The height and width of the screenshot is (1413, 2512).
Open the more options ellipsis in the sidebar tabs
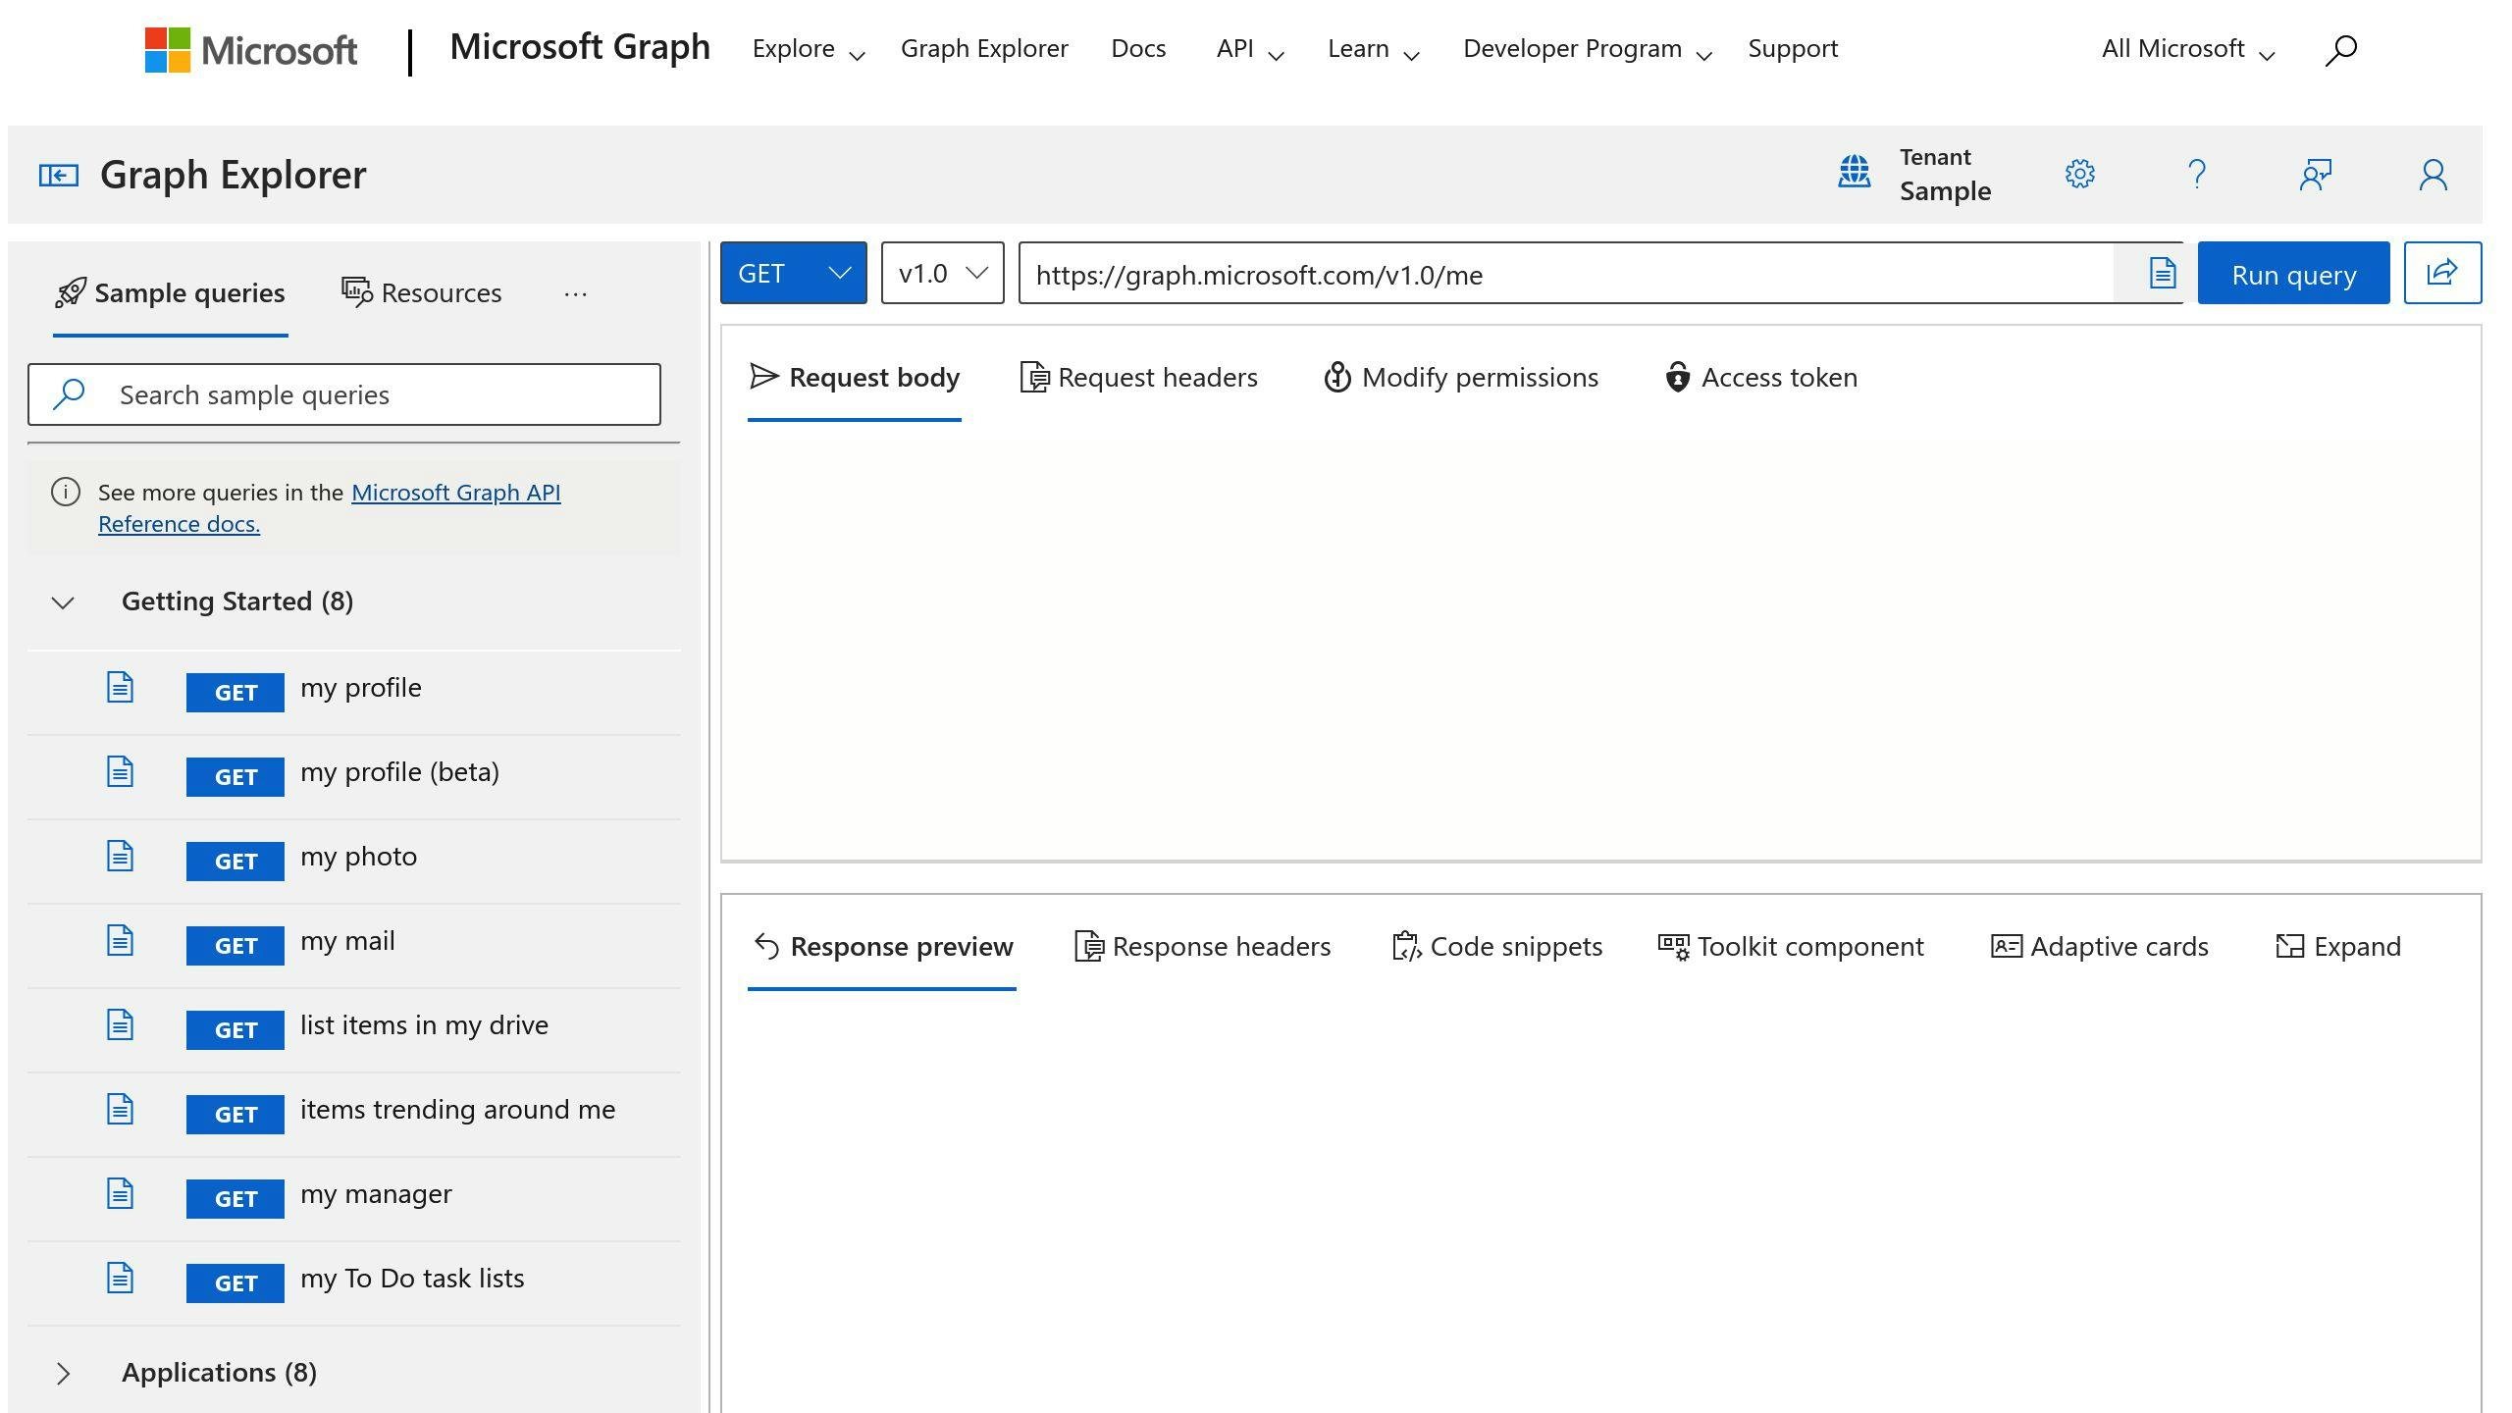click(576, 293)
